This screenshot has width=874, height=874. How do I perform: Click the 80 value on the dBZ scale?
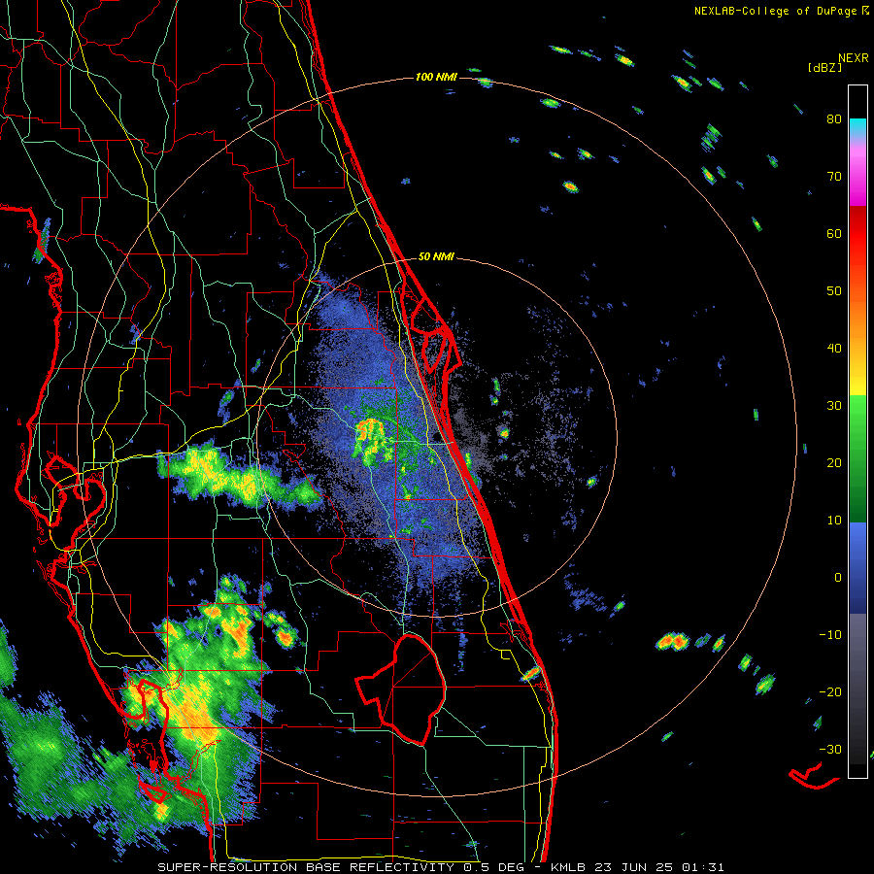[x=834, y=118]
